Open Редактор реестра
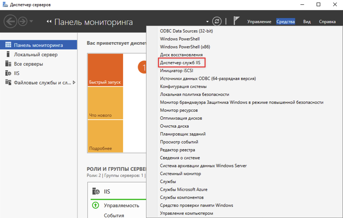Screen dimensions: 343x218 [x=177, y=150]
